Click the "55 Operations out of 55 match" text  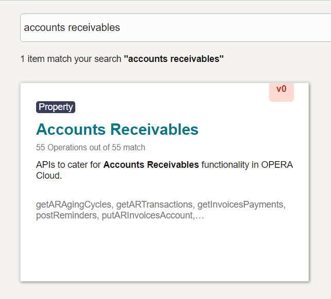[90, 147]
